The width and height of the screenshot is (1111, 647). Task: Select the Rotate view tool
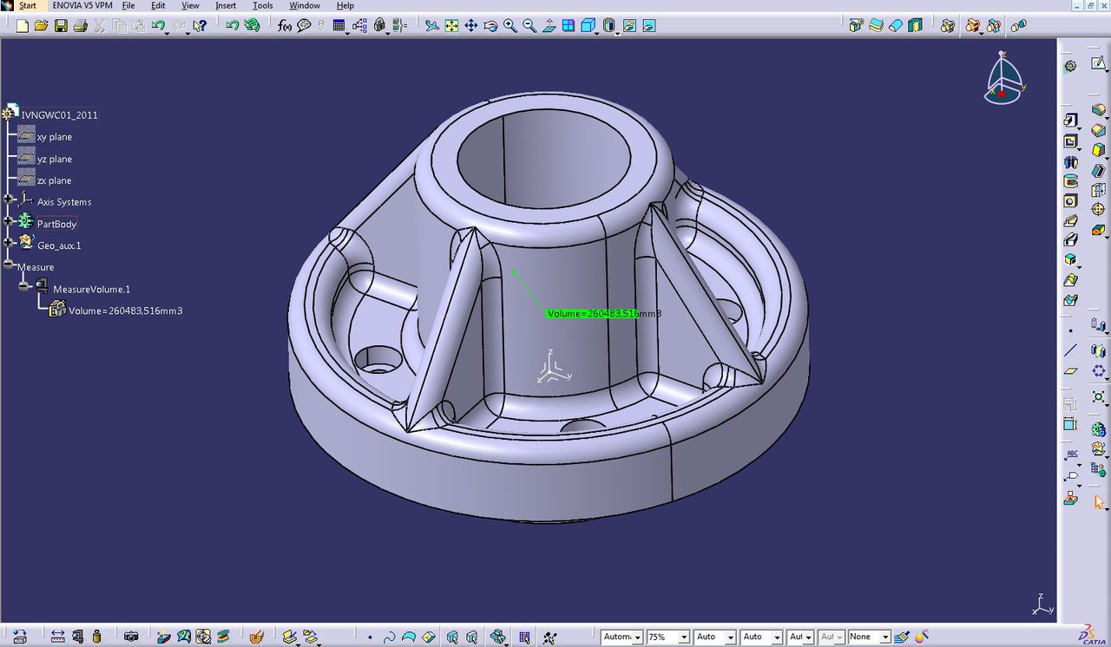490,26
